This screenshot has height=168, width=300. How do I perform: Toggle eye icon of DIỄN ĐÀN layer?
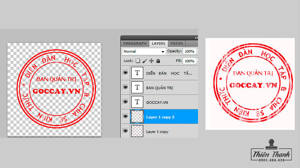pyautogui.click(x=125, y=73)
